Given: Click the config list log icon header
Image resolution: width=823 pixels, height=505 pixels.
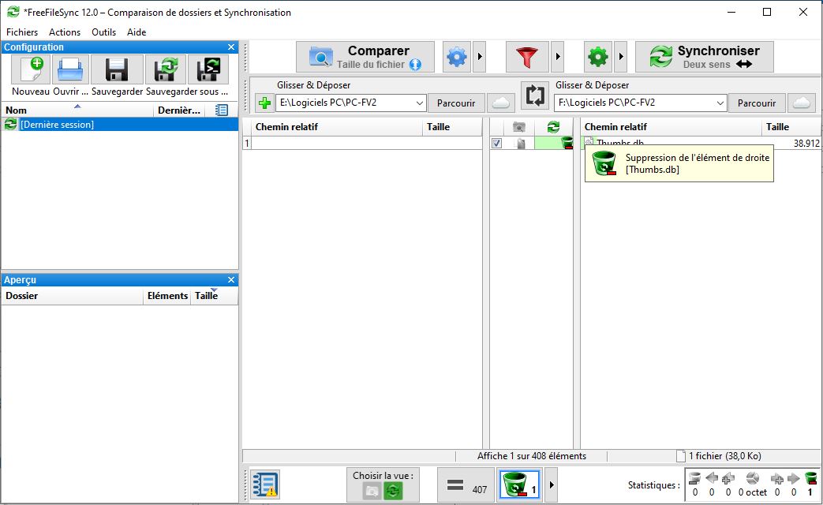Looking at the screenshot, I should [x=222, y=110].
